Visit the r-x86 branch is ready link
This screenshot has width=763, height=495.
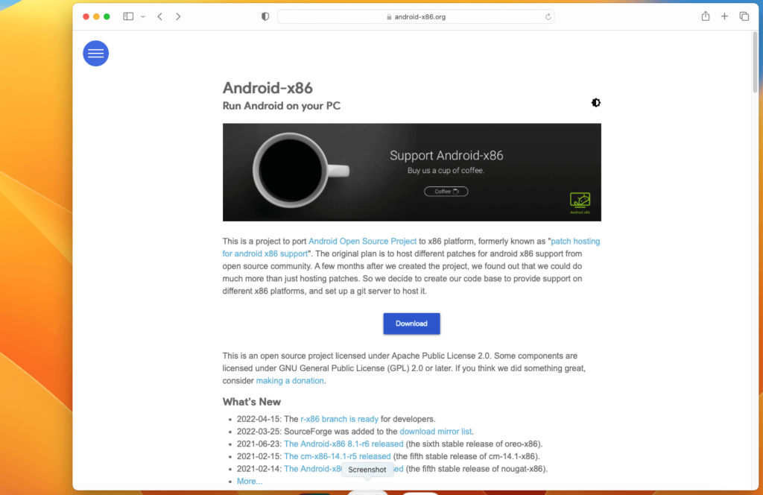[339, 419]
